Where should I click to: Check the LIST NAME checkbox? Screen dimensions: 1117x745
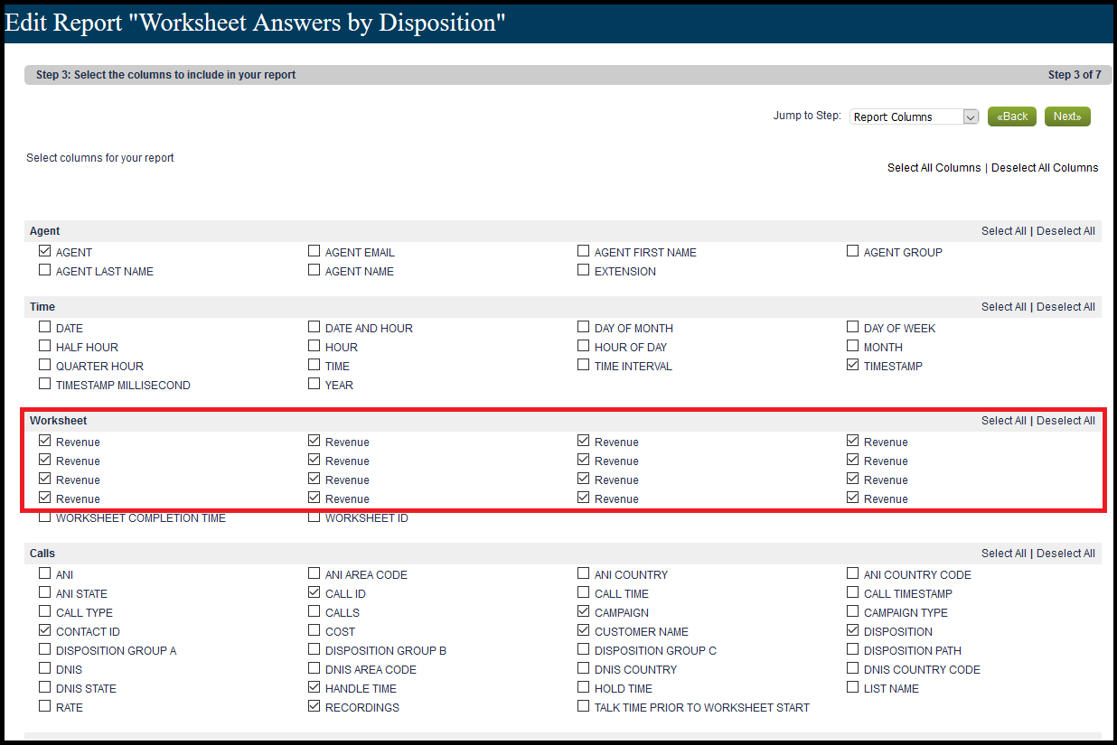click(x=853, y=687)
